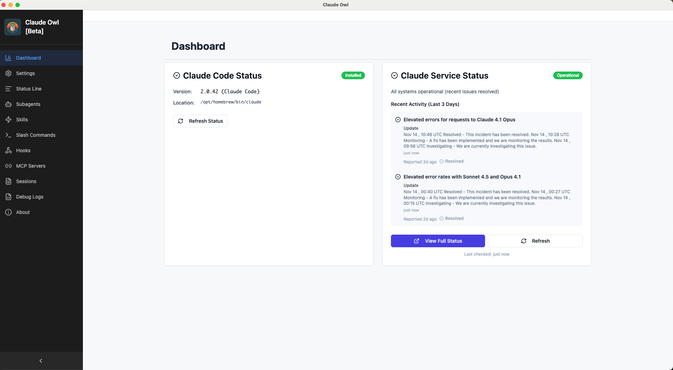
Task: Click the external-link icon in View Full Status
Action: [417, 241]
